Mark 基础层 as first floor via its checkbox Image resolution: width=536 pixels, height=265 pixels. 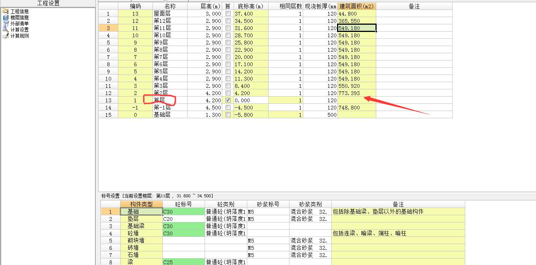click(x=227, y=115)
